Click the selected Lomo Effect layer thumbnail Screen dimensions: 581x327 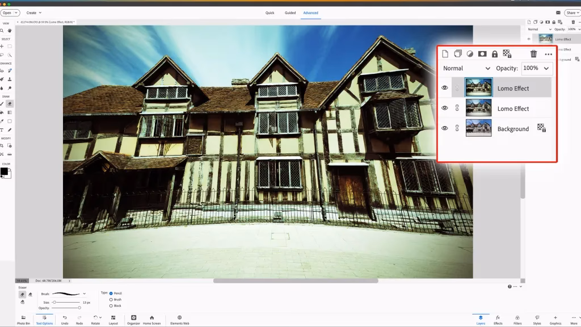coord(479,88)
